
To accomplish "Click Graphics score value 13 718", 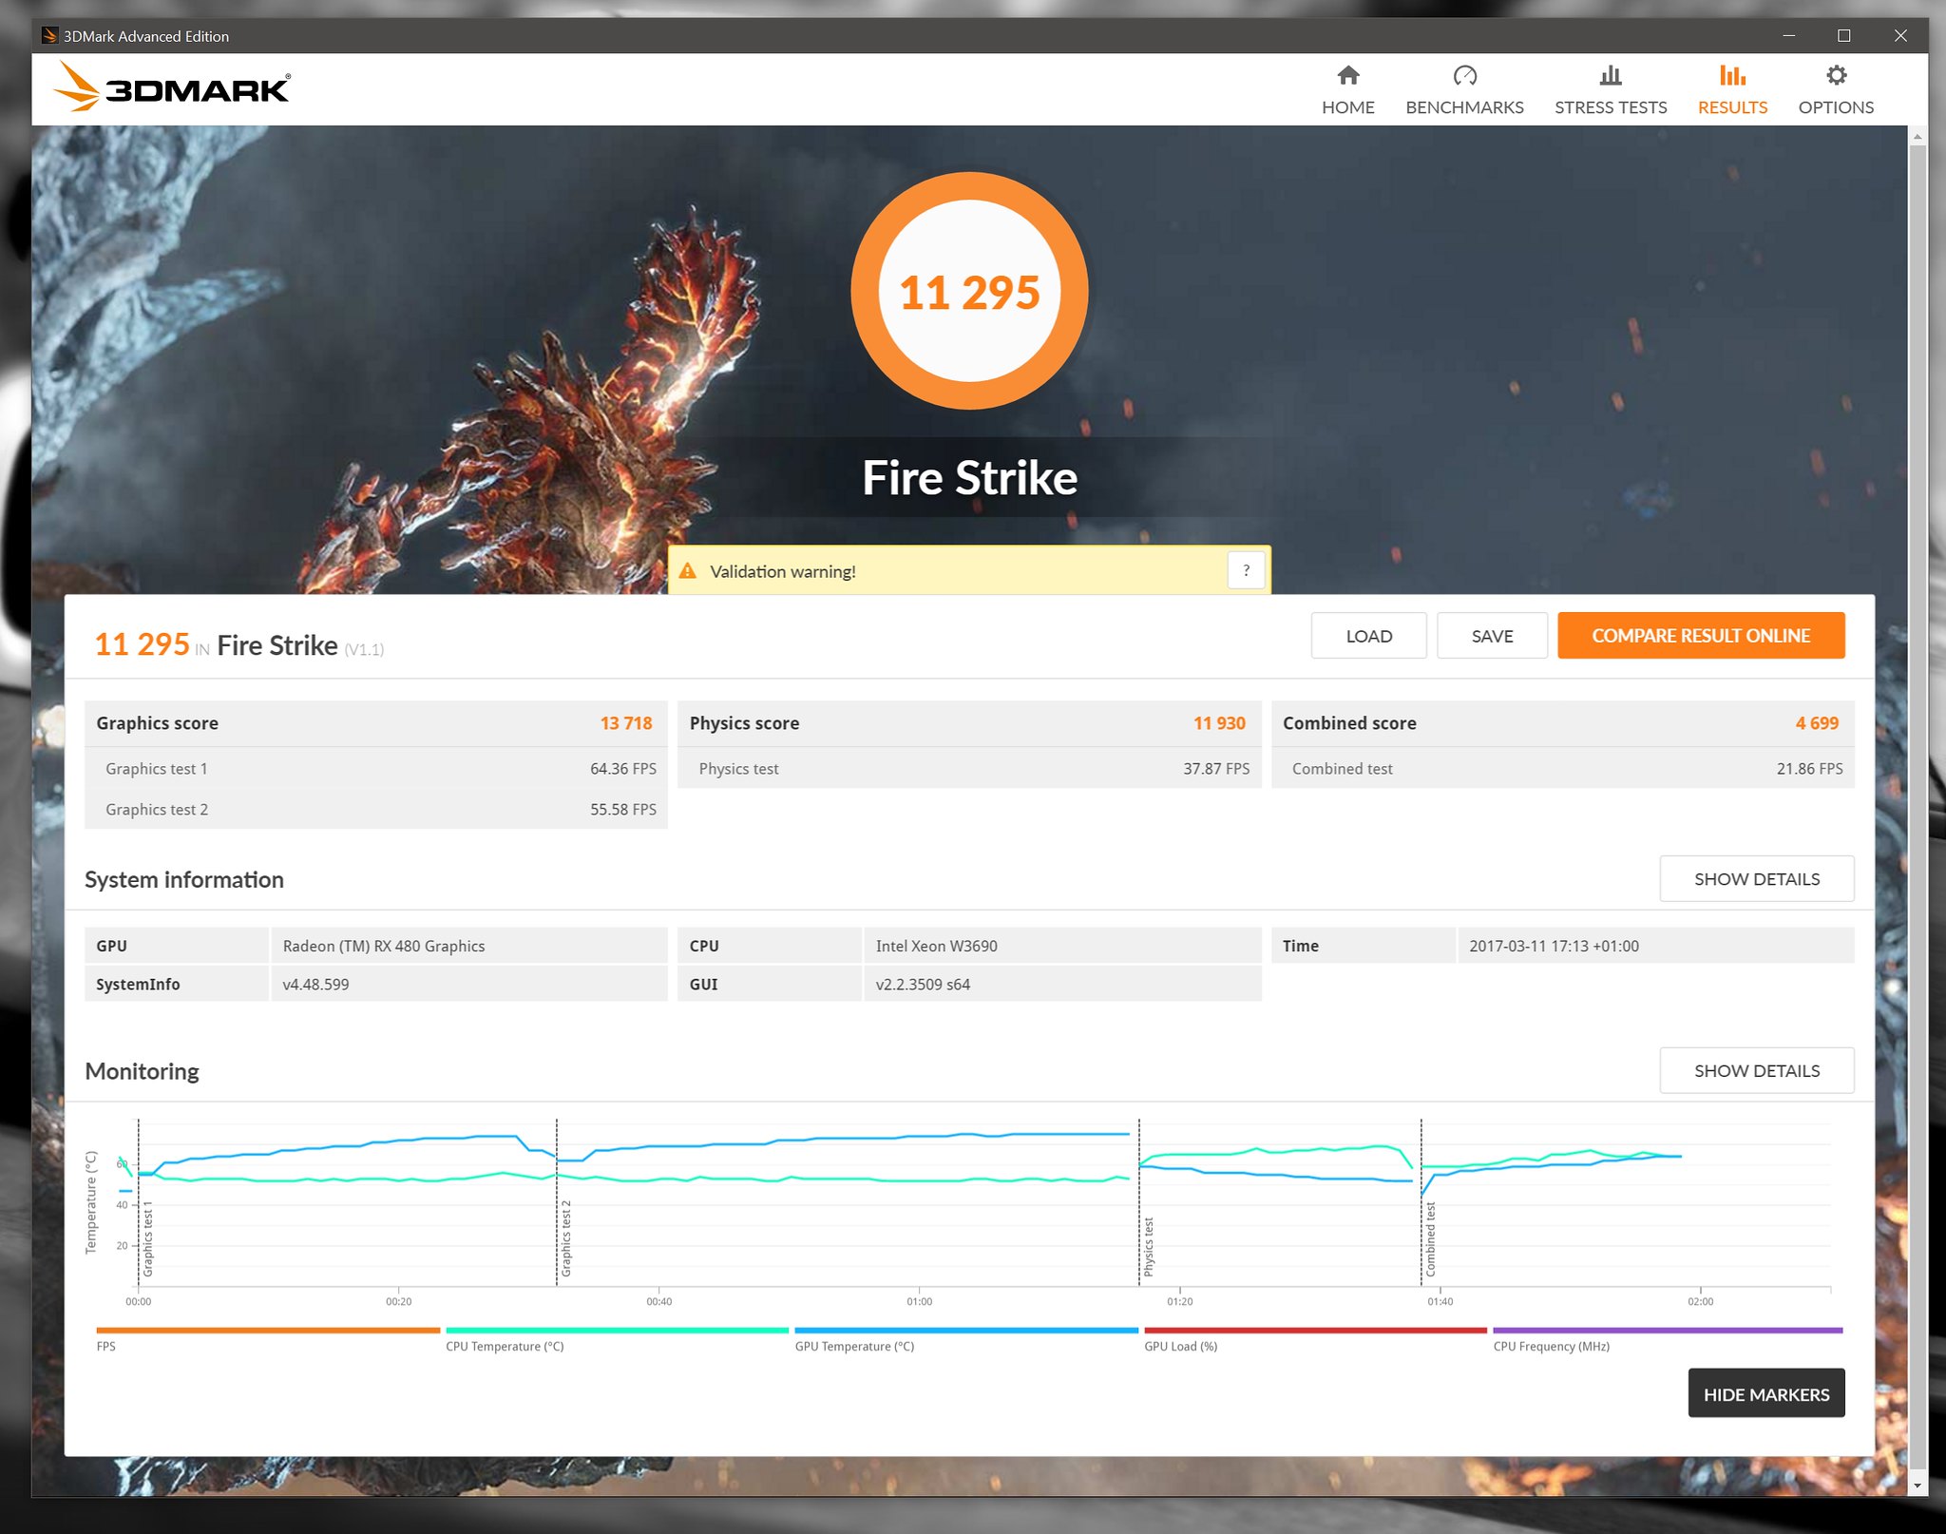I will coord(626,723).
